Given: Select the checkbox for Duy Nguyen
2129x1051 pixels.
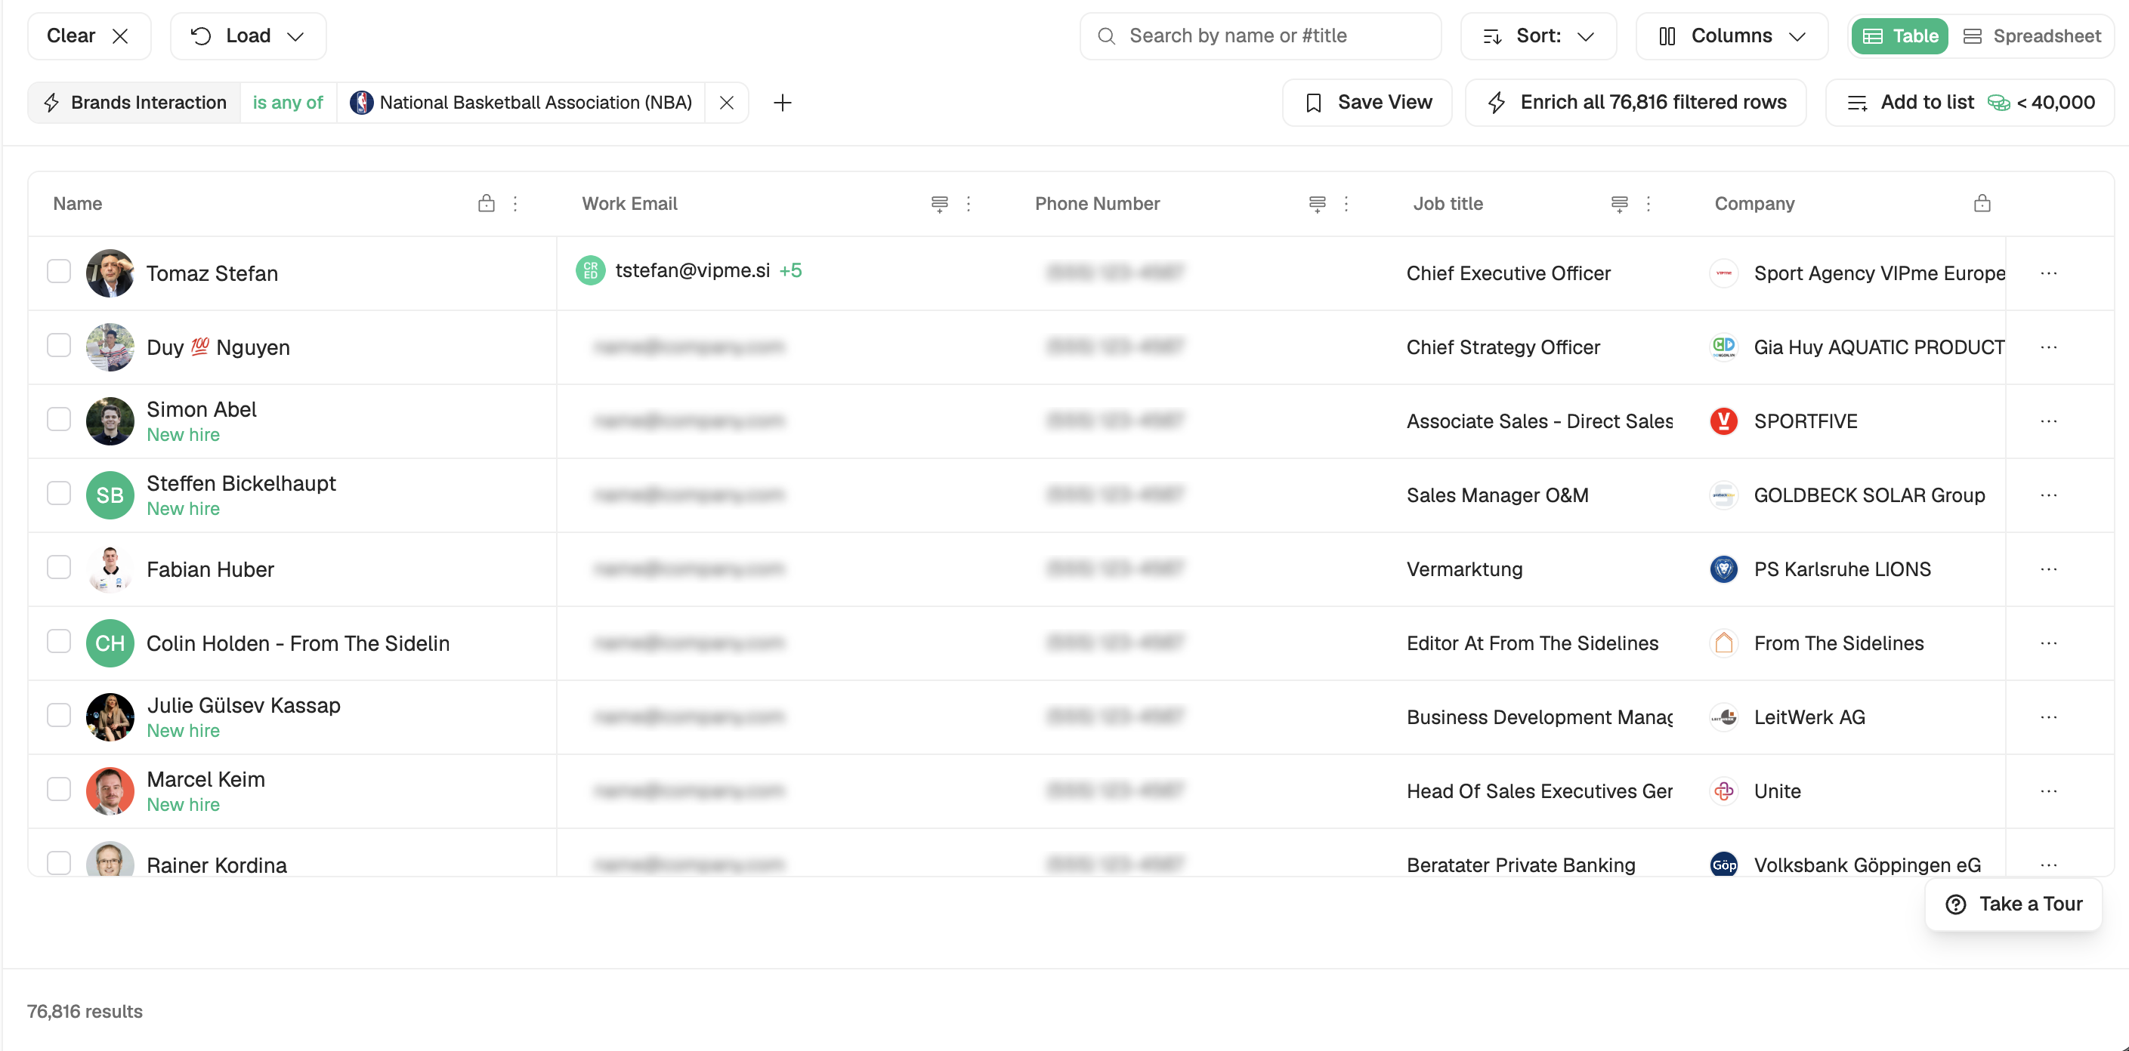Looking at the screenshot, I should [x=59, y=344].
